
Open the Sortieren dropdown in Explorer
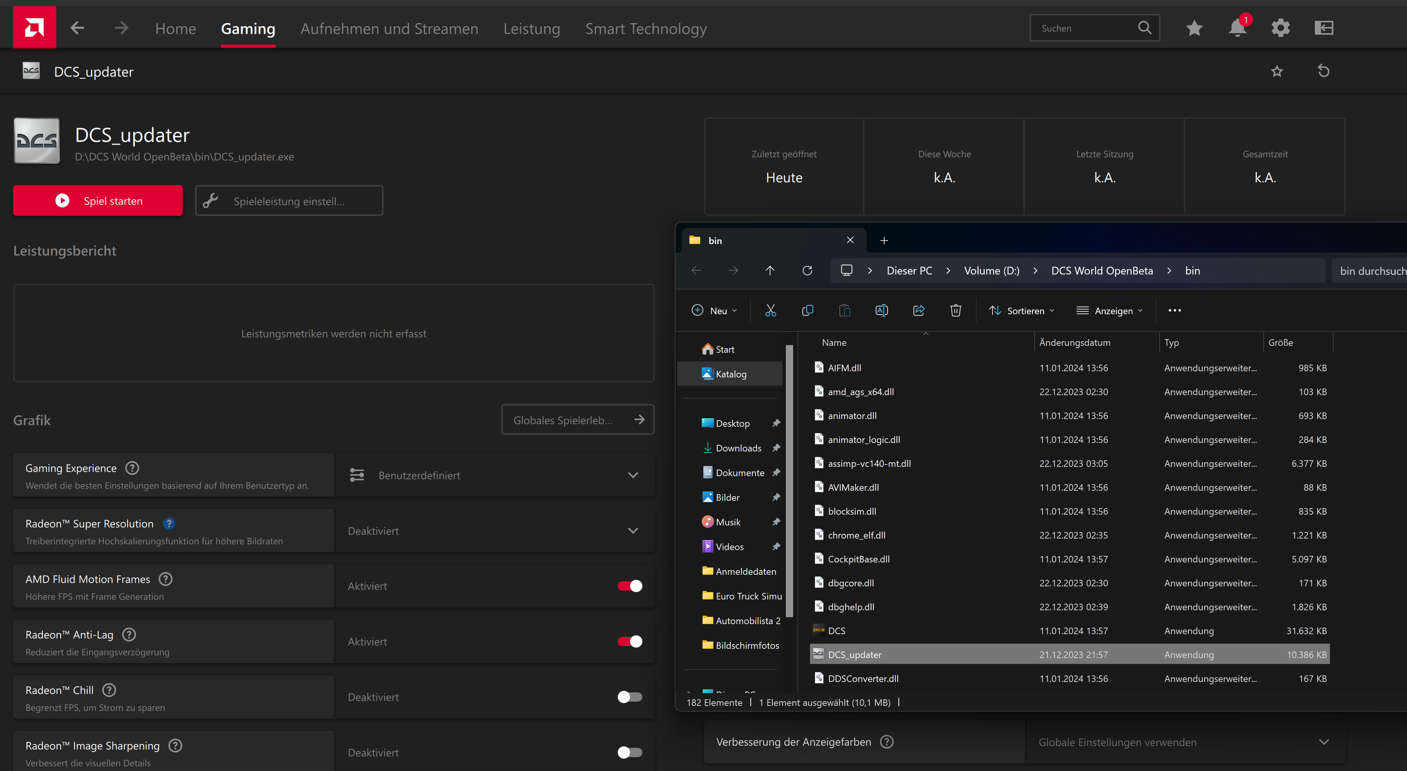1021,311
